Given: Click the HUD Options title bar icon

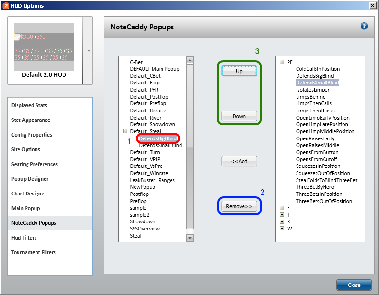Looking at the screenshot, I should point(6,6).
